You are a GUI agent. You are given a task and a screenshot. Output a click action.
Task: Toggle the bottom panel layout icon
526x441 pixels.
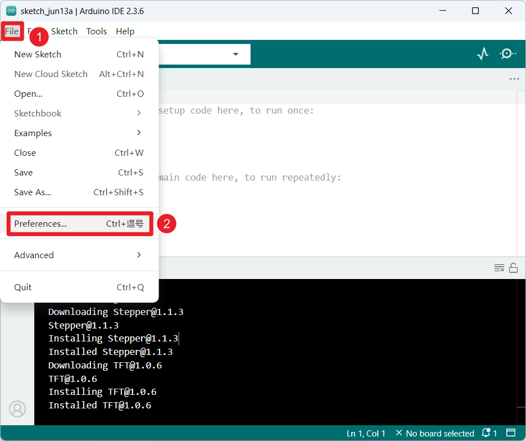pos(511,433)
